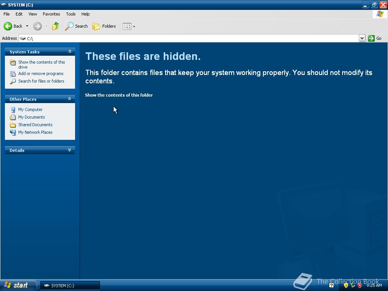Go up one folder level
This screenshot has height=291, width=388.
click(x=56, y=26)
